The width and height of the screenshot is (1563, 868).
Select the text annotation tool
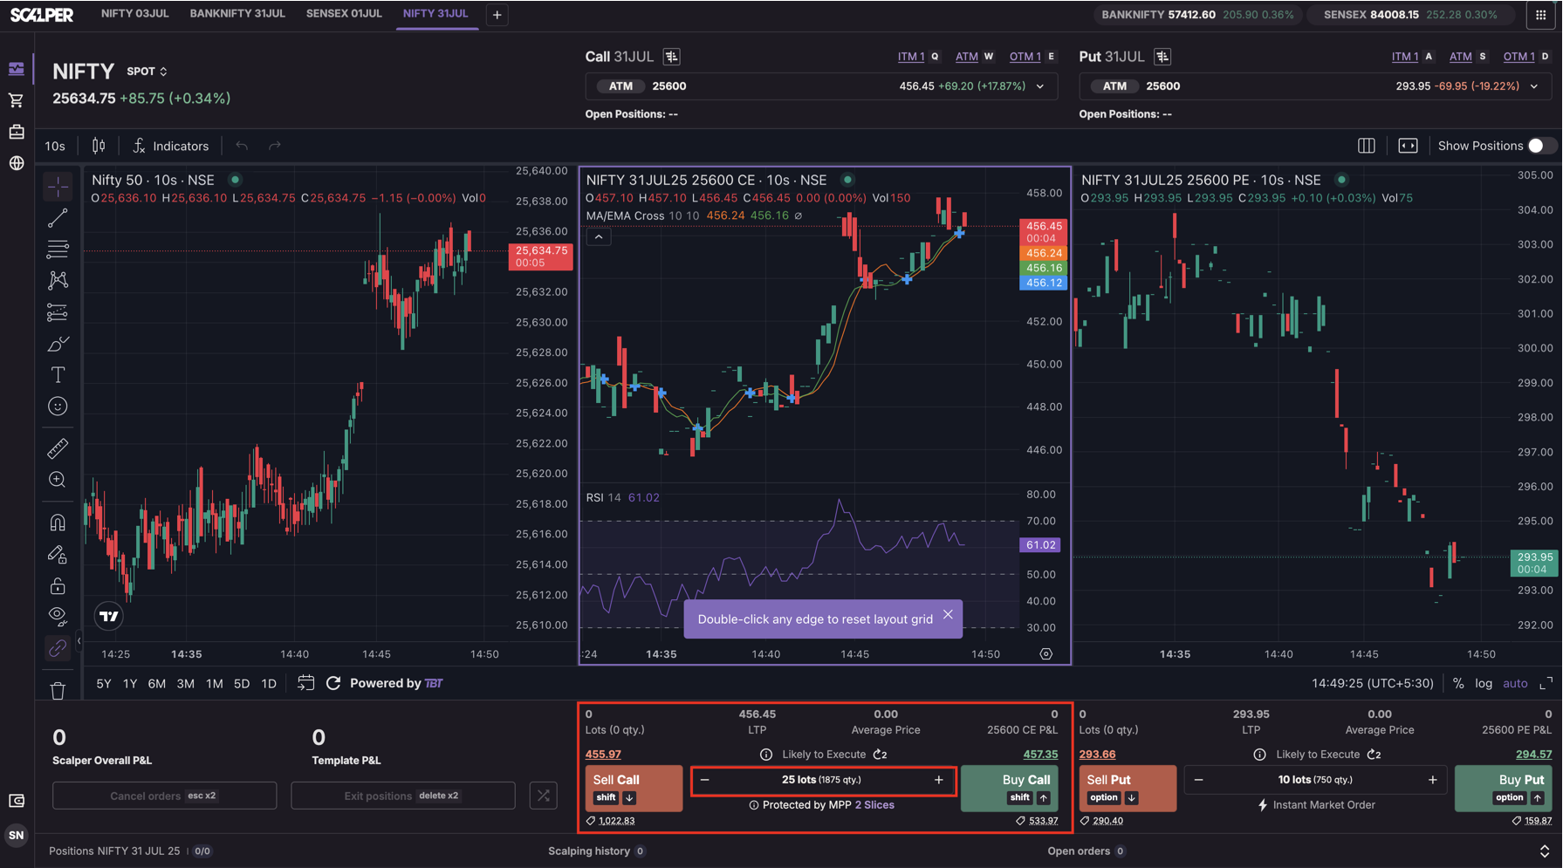pyautogui.click(x=58, y=375)
